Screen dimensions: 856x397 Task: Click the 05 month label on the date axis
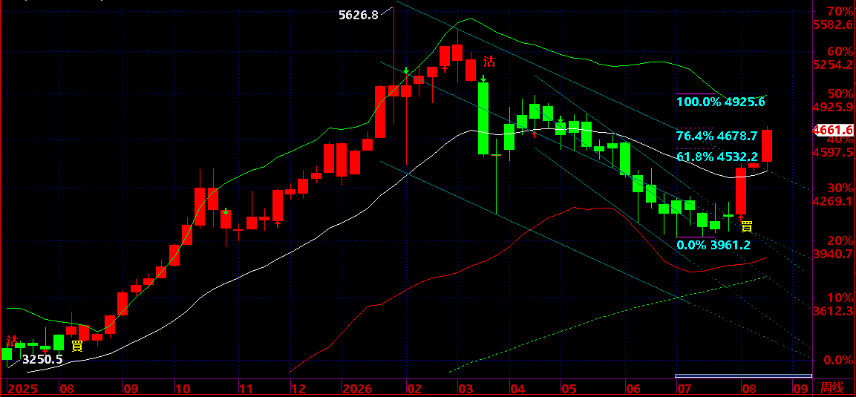point(569,389)
